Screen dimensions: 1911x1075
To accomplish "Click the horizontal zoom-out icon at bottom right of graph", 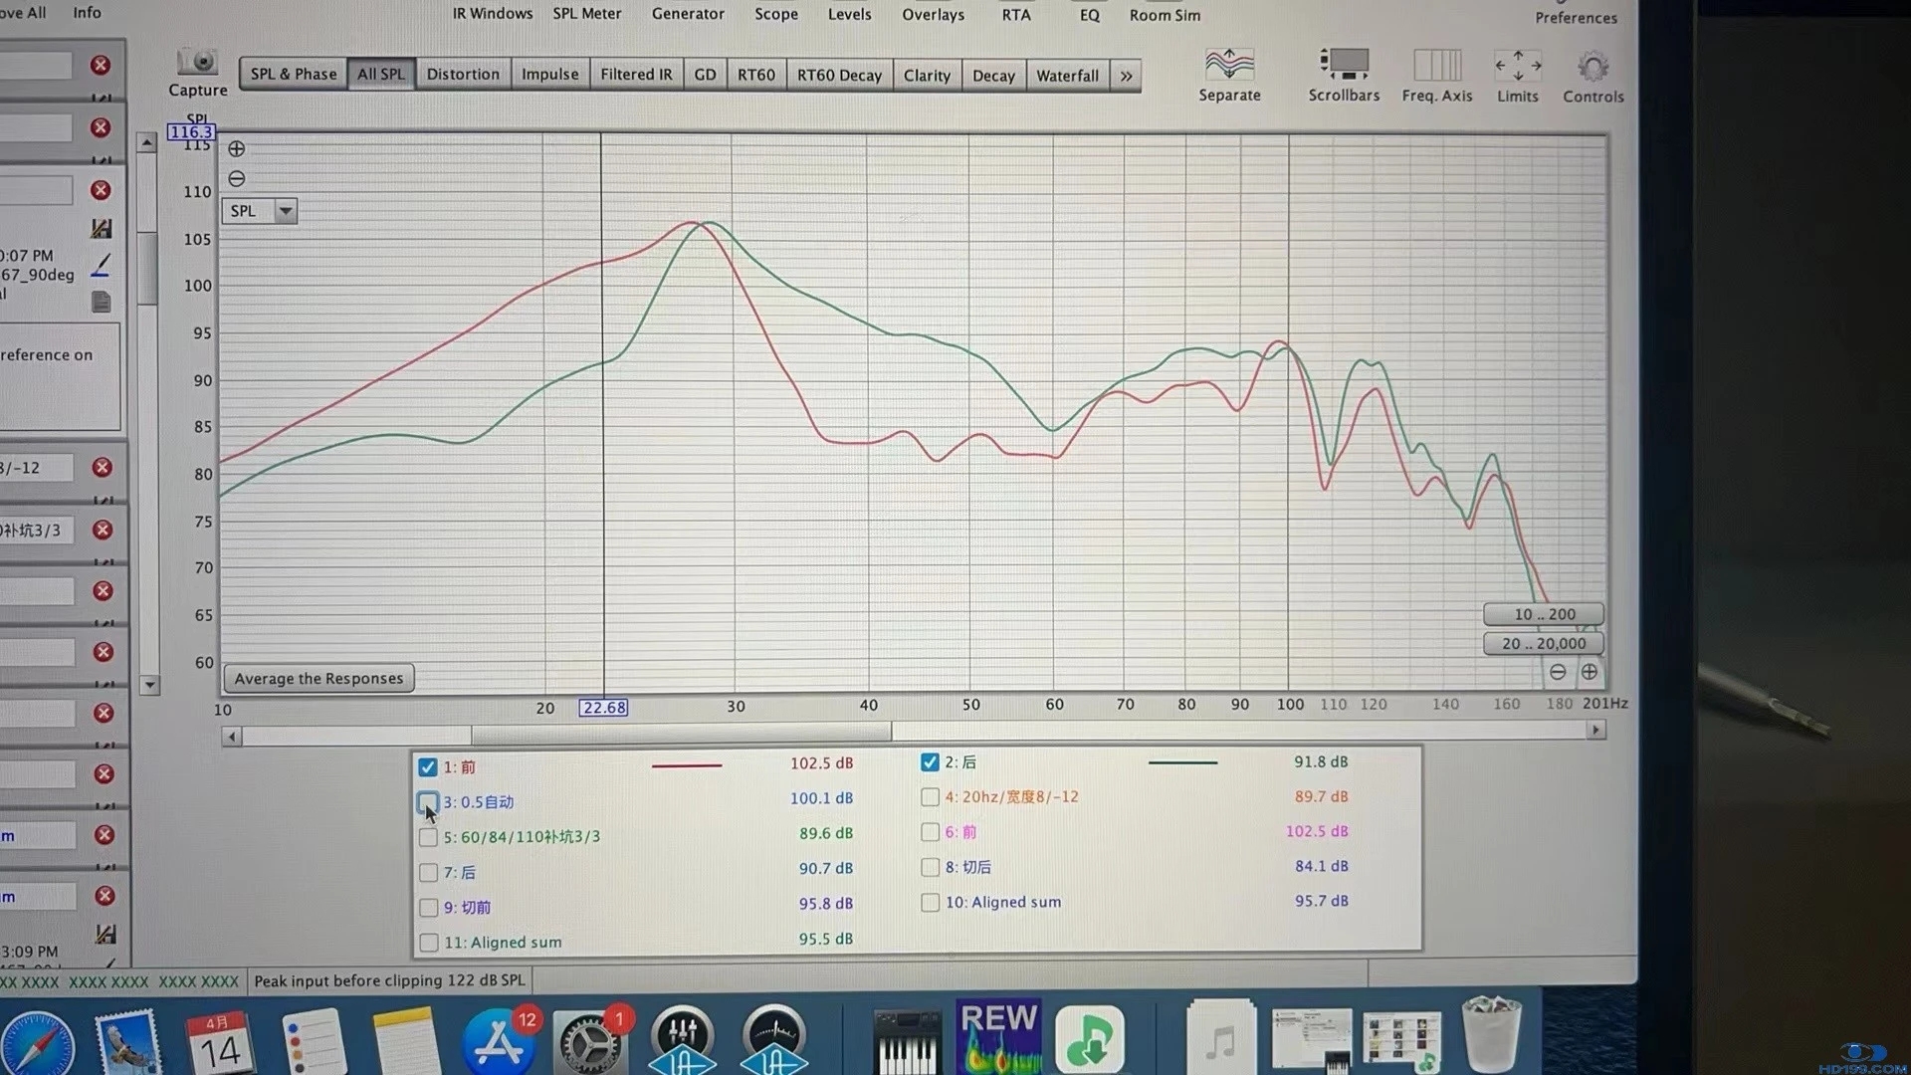I will click(x=1558, y=672).
